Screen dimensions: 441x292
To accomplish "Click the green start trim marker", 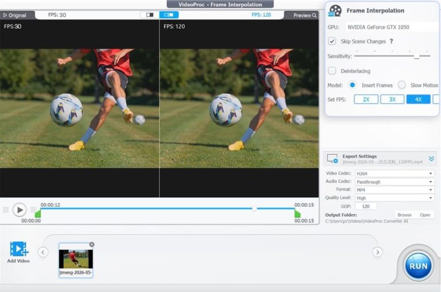I will click(x=38, y=214).
